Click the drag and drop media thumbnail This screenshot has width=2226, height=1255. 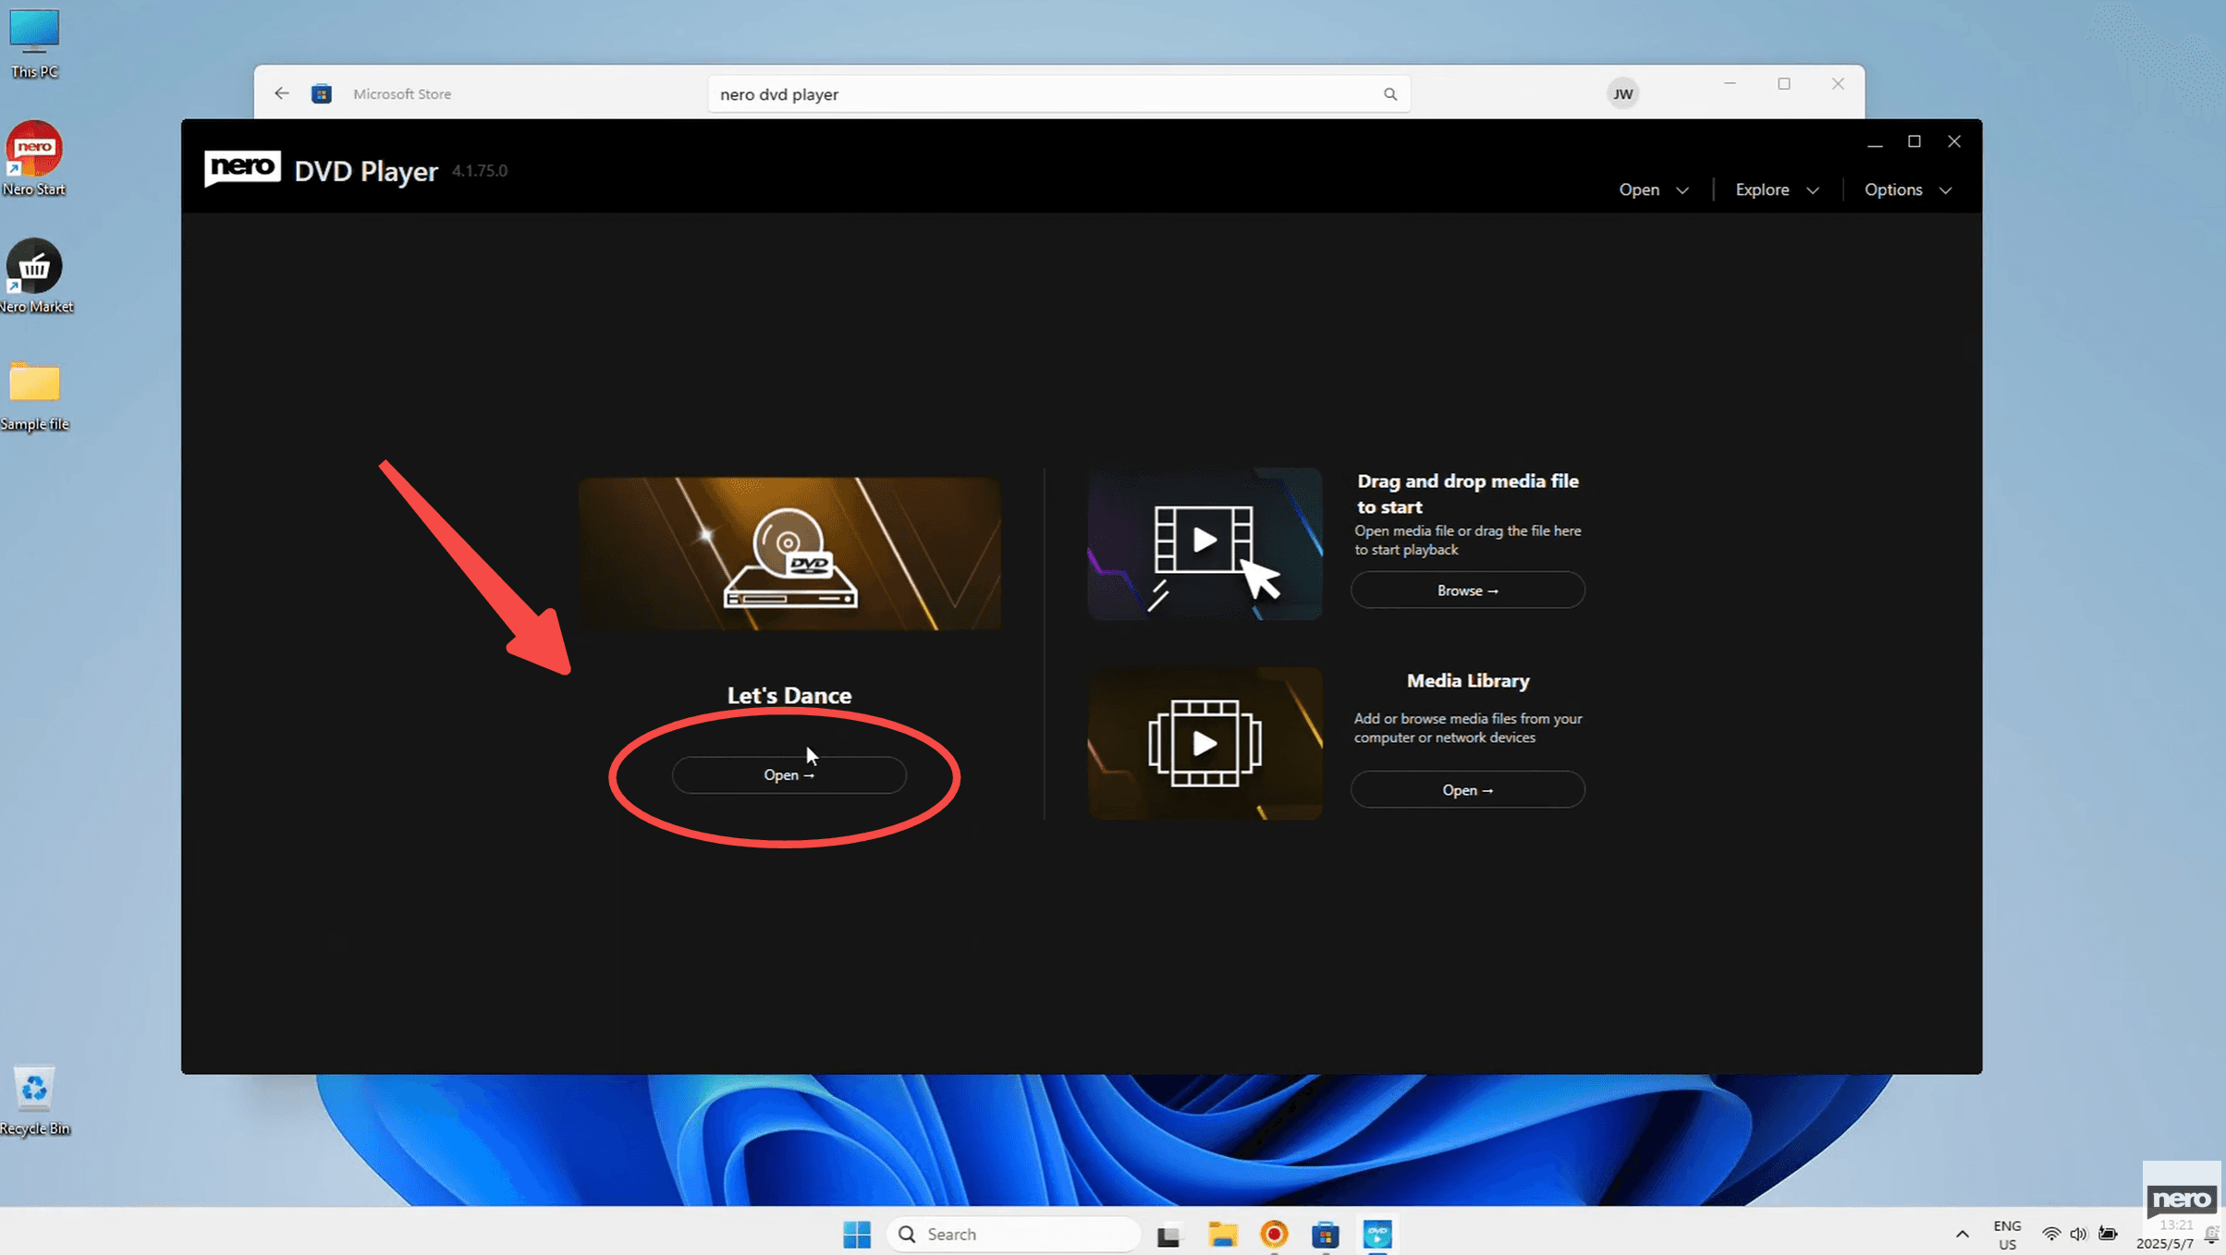[1205, 543]
